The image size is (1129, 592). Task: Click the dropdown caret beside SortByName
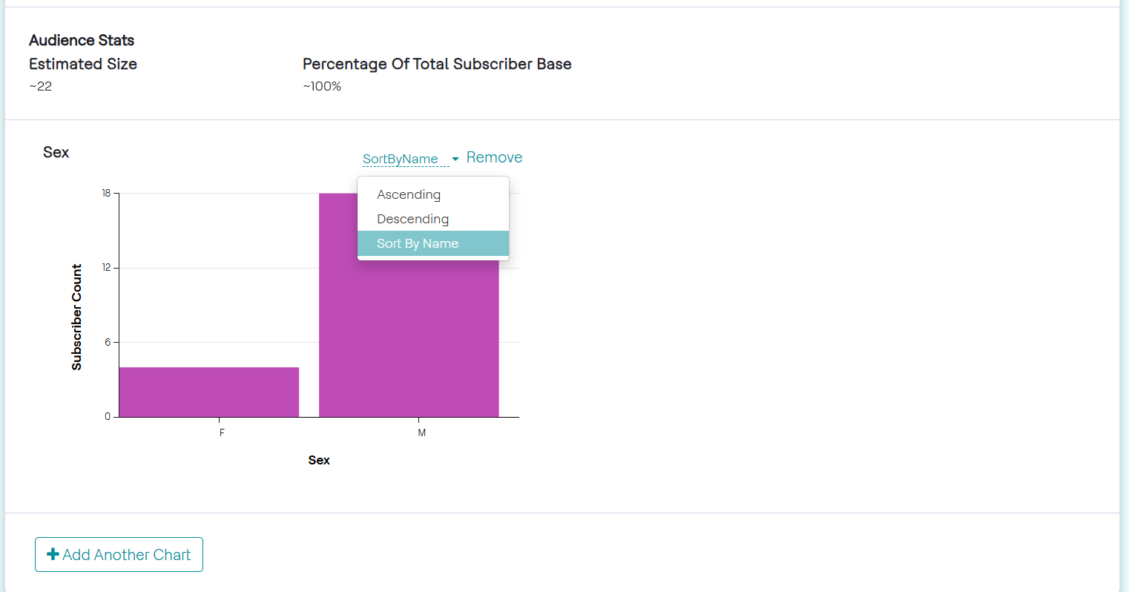point(455,159)
